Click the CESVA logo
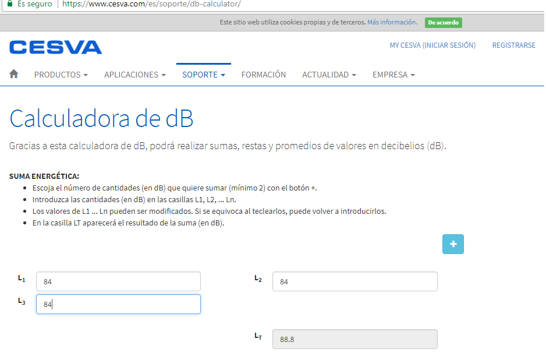Viewport: 546px width, 356px height. pos(55,47)
